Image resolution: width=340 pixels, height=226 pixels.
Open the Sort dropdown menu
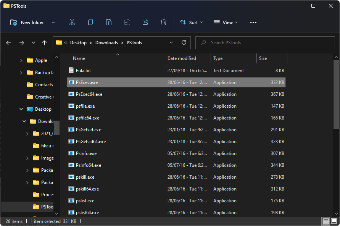(x=192, y=23)
